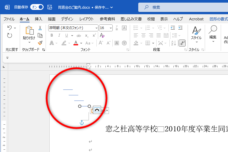Open the Clipboard pane launcher
The height and width of the screenshot is (152, 228).
[44, 50]
